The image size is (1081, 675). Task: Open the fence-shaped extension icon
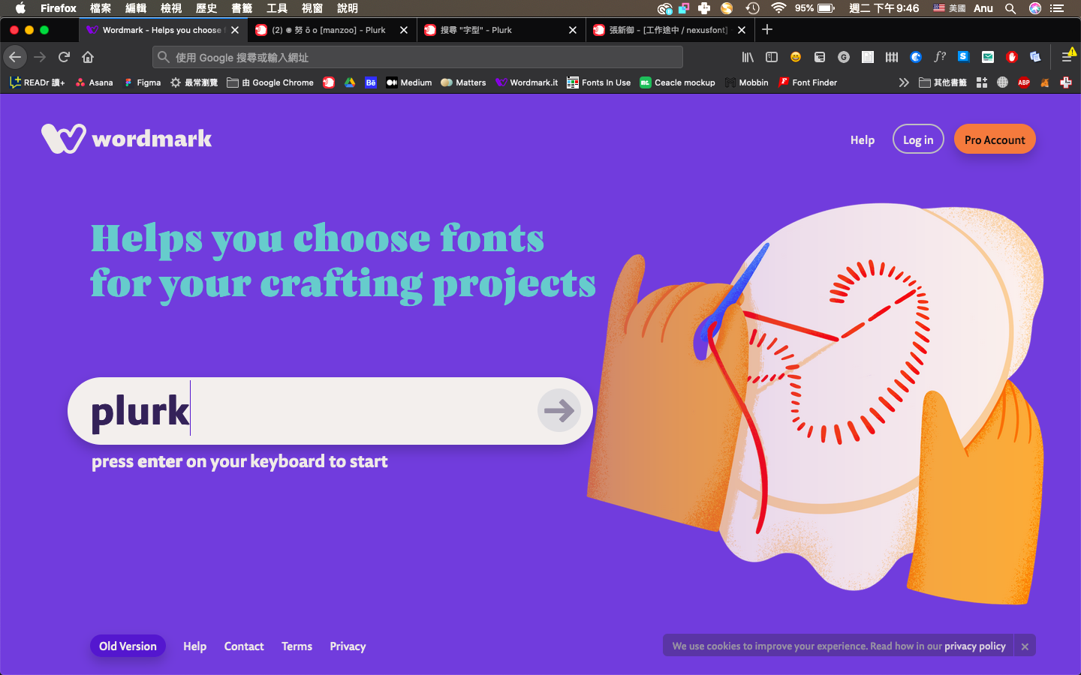[892, 57]
